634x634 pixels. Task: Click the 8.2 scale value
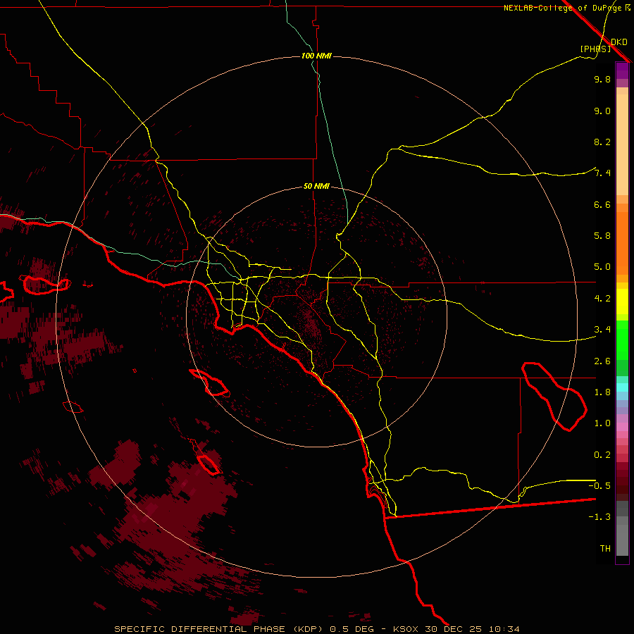coord(602,142)
